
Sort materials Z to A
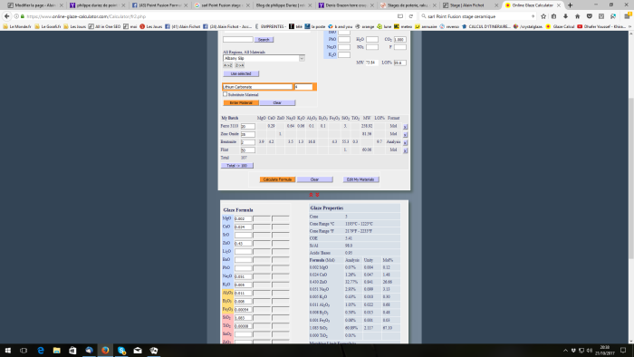tap(240, 65)
